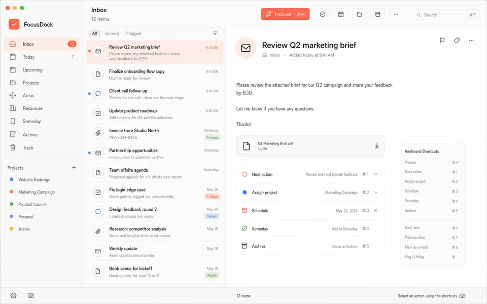This screenshot has width=487, height=304.
Task: Open Someday in the sidebar
Action: 42,121
